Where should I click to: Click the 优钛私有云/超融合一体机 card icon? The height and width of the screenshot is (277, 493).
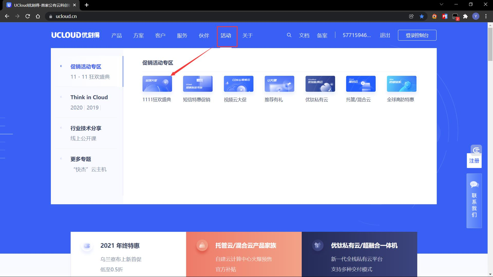click(317, 245)
